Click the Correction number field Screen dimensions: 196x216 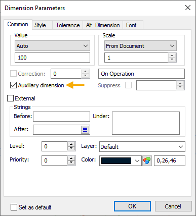click(66, 74)
